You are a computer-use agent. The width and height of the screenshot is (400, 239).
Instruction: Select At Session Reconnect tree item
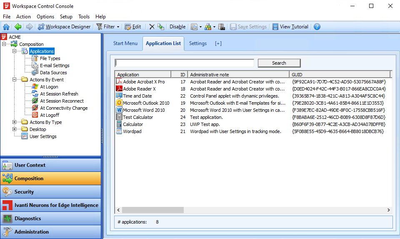pyautogui.click(x=62, y=101)
